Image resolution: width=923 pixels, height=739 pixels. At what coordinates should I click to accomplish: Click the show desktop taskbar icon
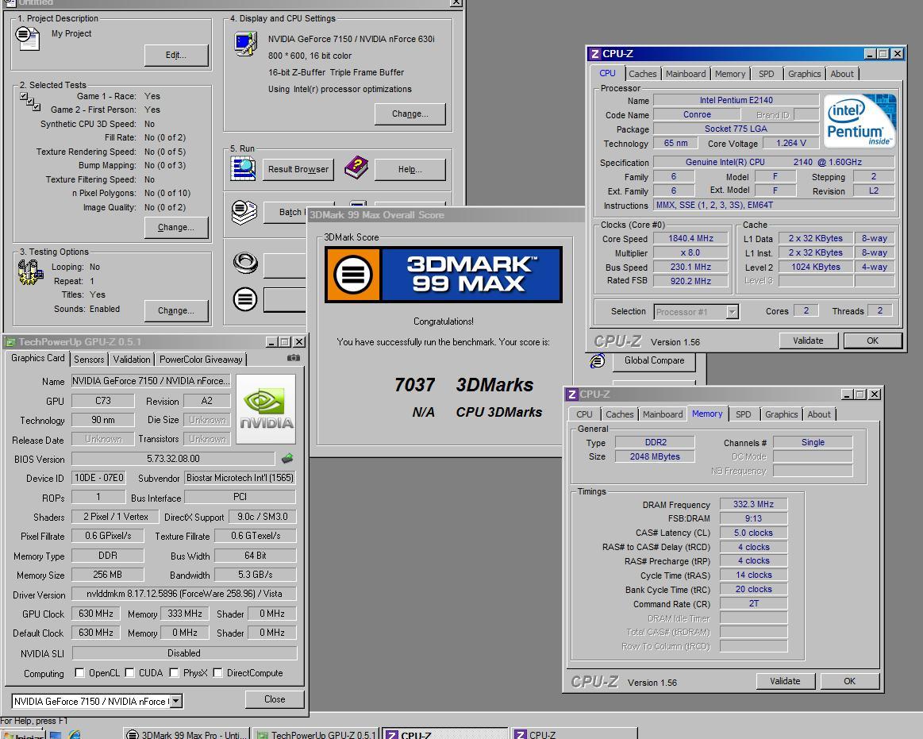56,735
